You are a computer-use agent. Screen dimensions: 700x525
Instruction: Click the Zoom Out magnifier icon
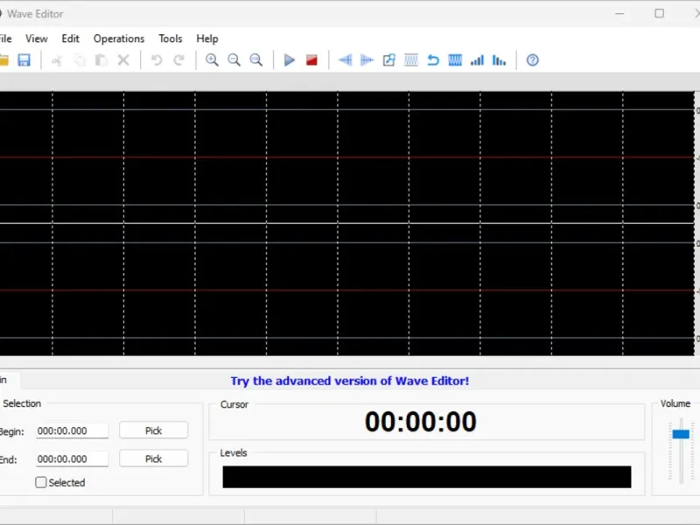[234, 60]
